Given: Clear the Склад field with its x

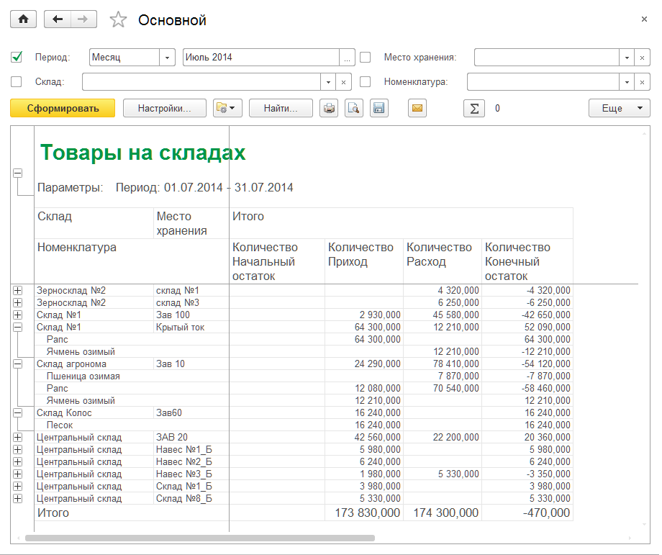Looking at the screenshot, I should click(344, 82).
